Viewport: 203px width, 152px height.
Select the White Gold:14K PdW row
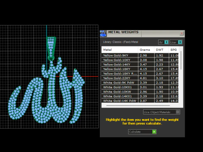pos(140,100)
